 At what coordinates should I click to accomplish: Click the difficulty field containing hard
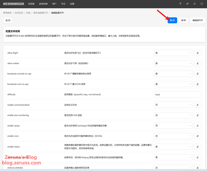[177, 94]
